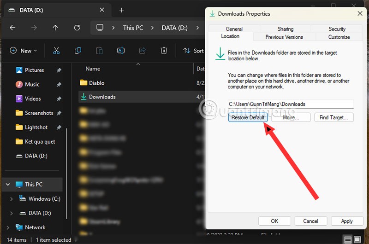The width and height of the screenshot is (369, 244).
Task: Select the Diablo folder
Action: point(96,83)
